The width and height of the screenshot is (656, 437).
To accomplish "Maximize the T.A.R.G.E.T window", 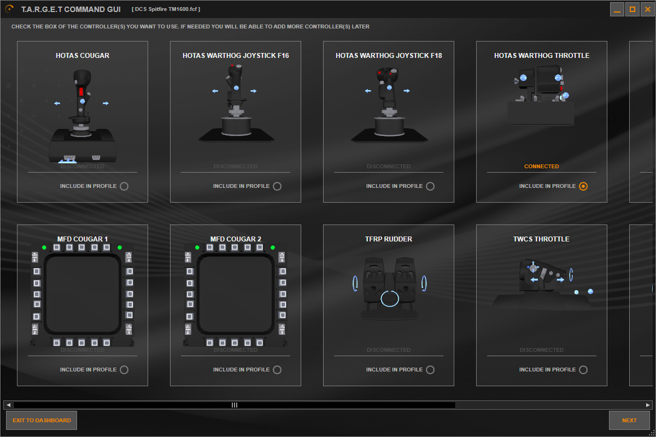I will [632, 9].
